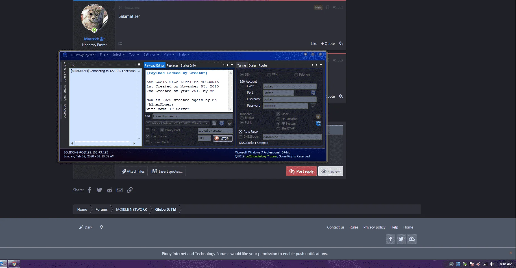
Task: Click the Insert quotes button
Action: tap(167, 171)
